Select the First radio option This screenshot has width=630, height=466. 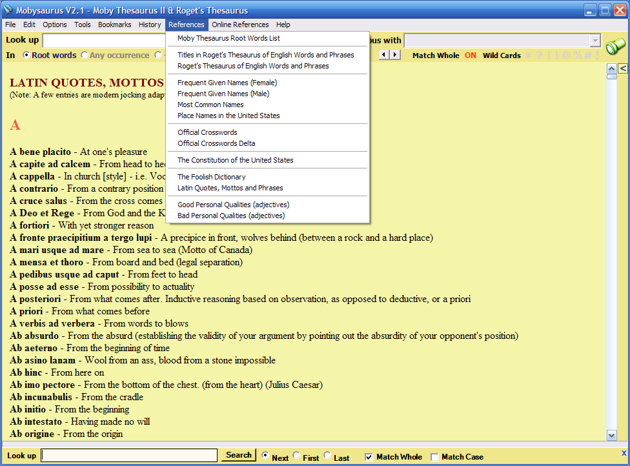pos(296,455)
